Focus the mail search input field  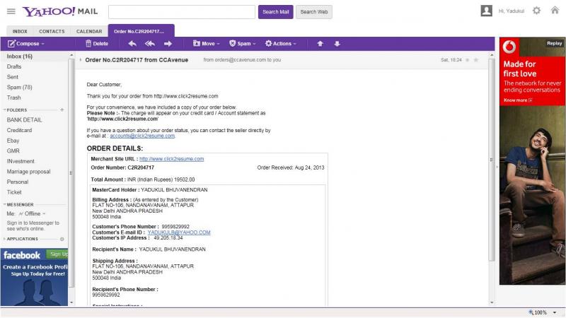point(182,12)
